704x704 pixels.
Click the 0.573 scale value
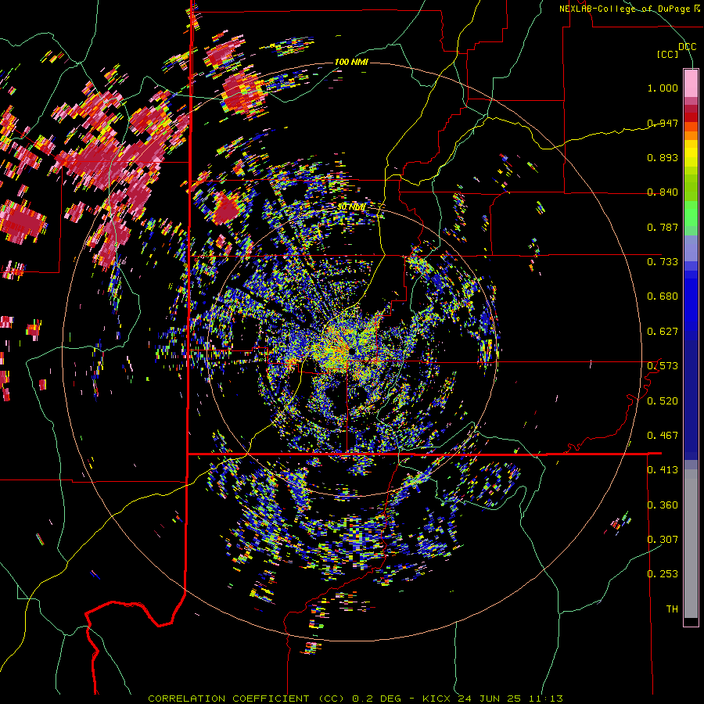[x=663, y=366]
